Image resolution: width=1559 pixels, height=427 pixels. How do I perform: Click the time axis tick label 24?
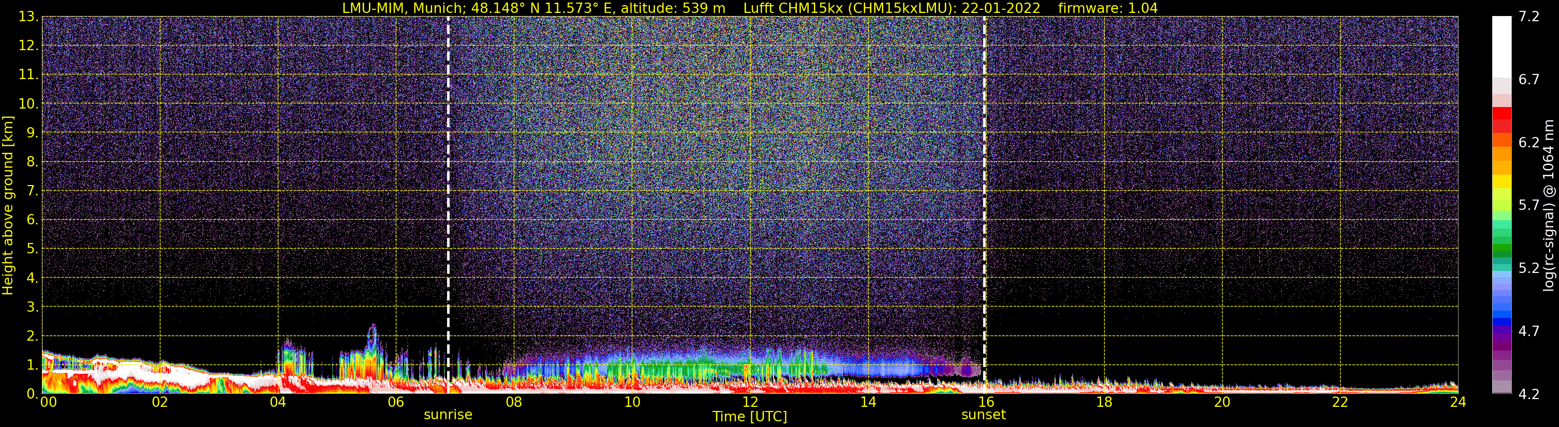pyautogui.click(x=1458, y=402)
